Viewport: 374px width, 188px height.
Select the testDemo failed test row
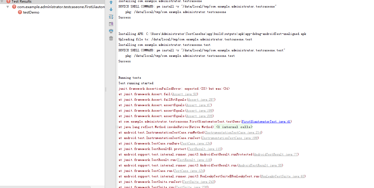pos(52,12)
